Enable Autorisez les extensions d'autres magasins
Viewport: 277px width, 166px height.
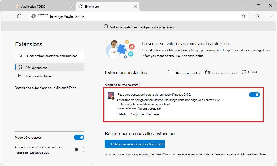coord(79,149)
